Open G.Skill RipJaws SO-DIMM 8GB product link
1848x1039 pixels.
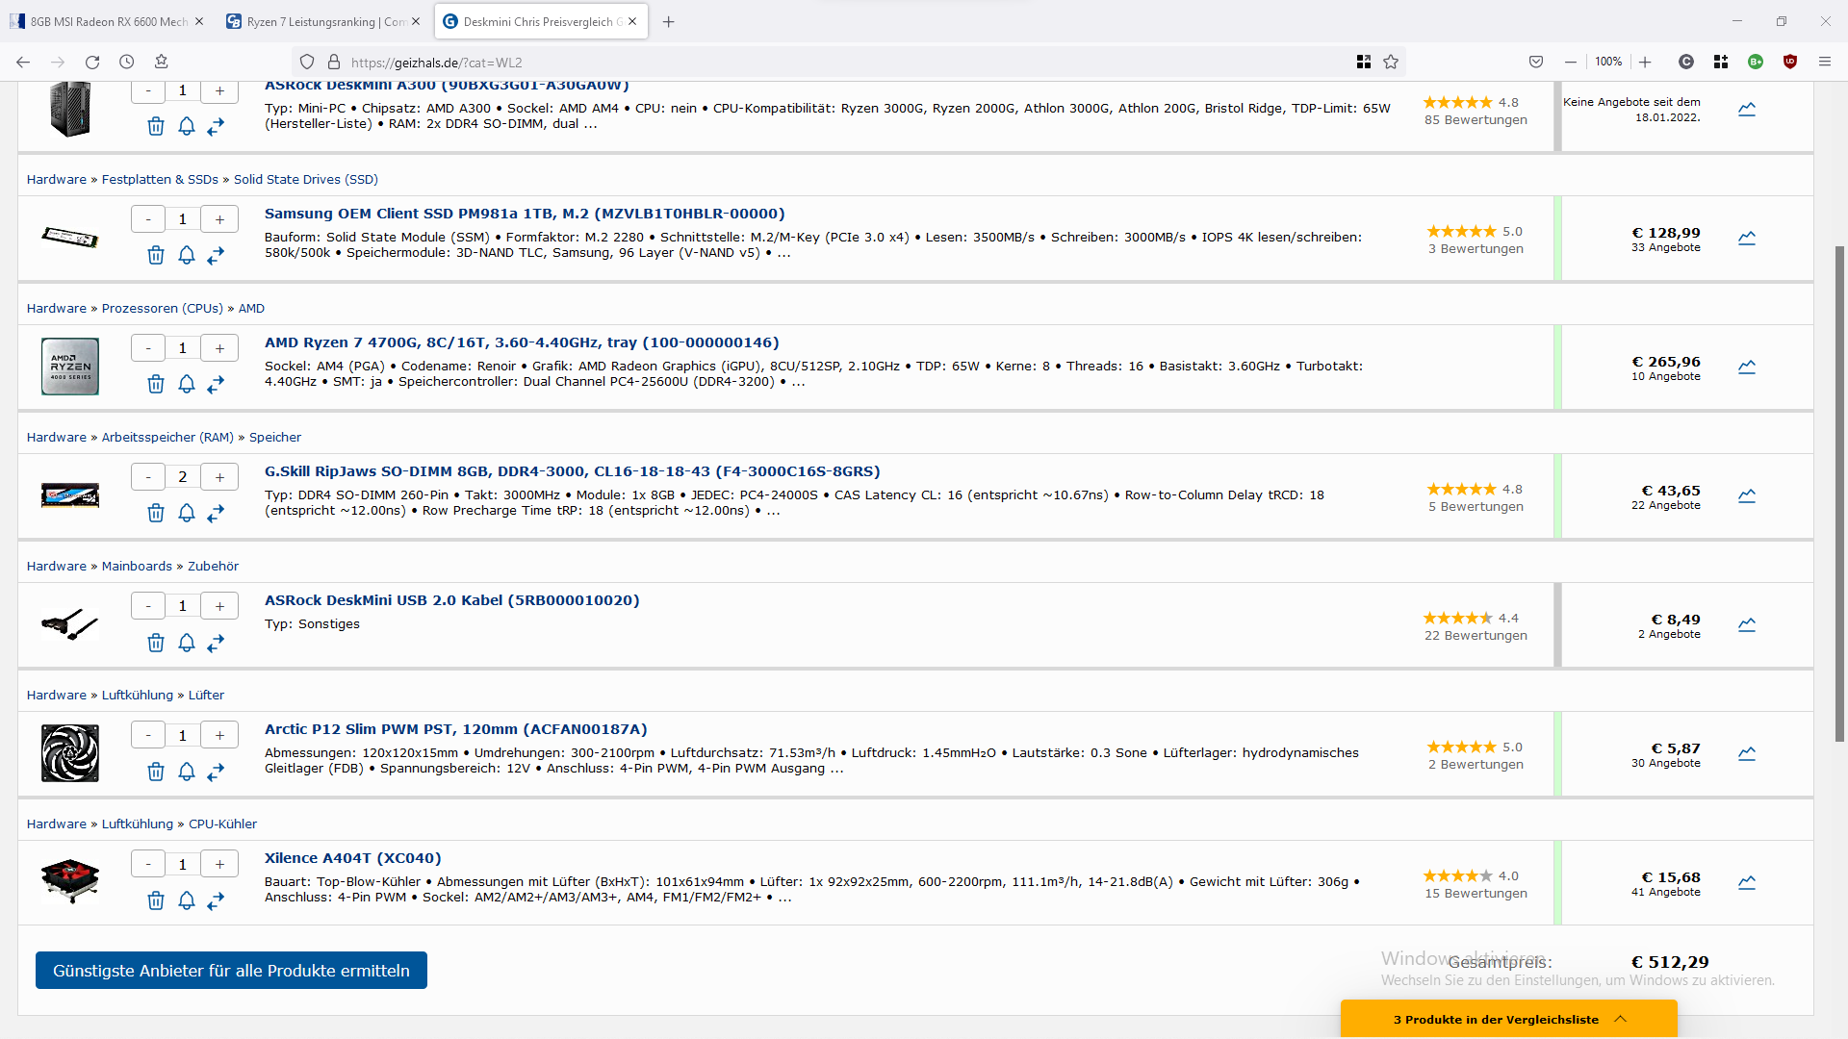tap(573, 471)
